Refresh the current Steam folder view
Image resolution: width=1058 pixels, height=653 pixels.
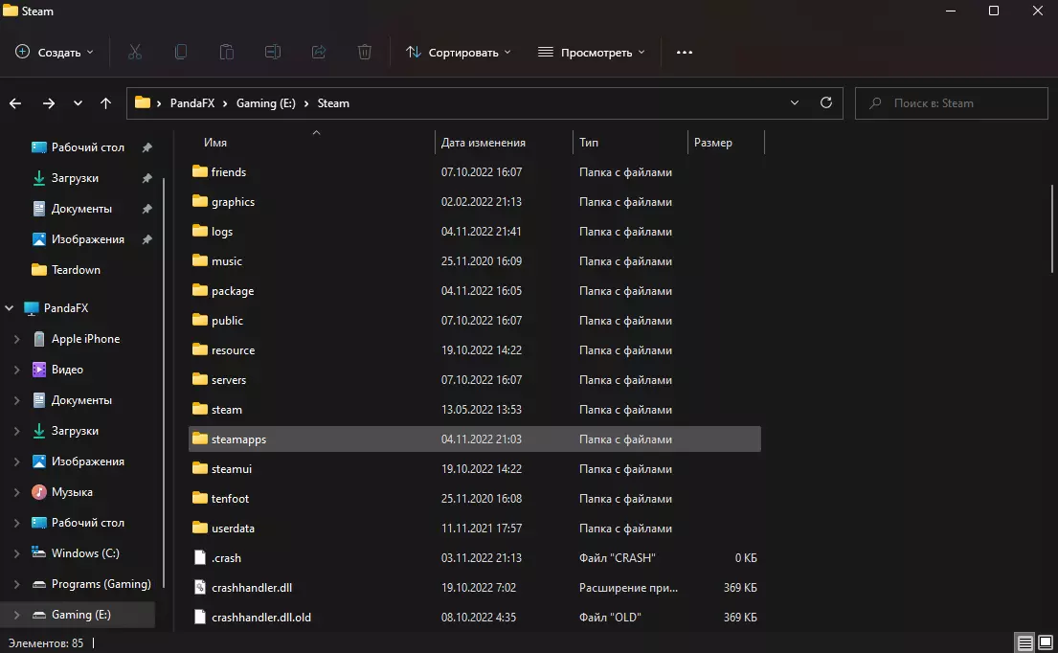pos(826,102)
